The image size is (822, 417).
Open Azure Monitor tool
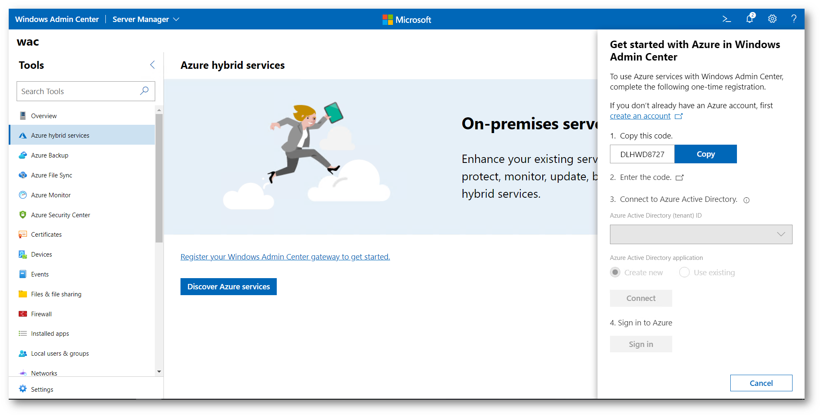82,195
